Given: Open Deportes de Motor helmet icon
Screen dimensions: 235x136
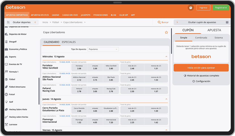Looking at the screenshot, I should tap(6, 34).
